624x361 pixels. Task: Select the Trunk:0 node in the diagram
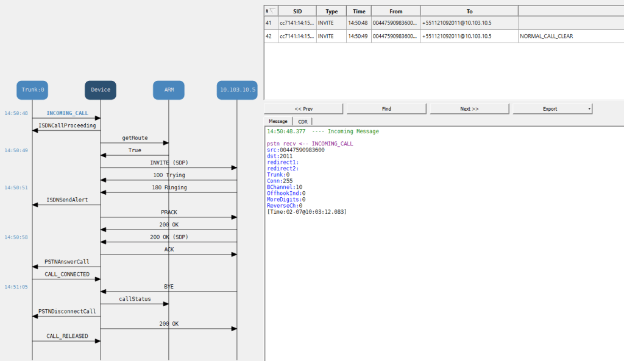pyautogui.click(x=32, y=90)
